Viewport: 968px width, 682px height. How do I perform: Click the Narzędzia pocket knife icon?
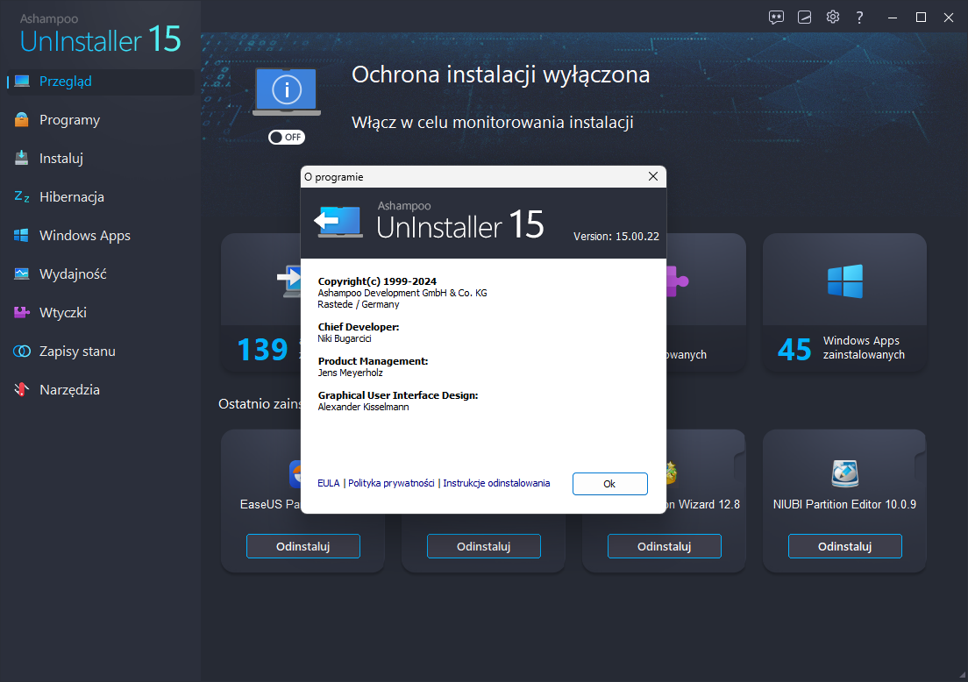22,389
